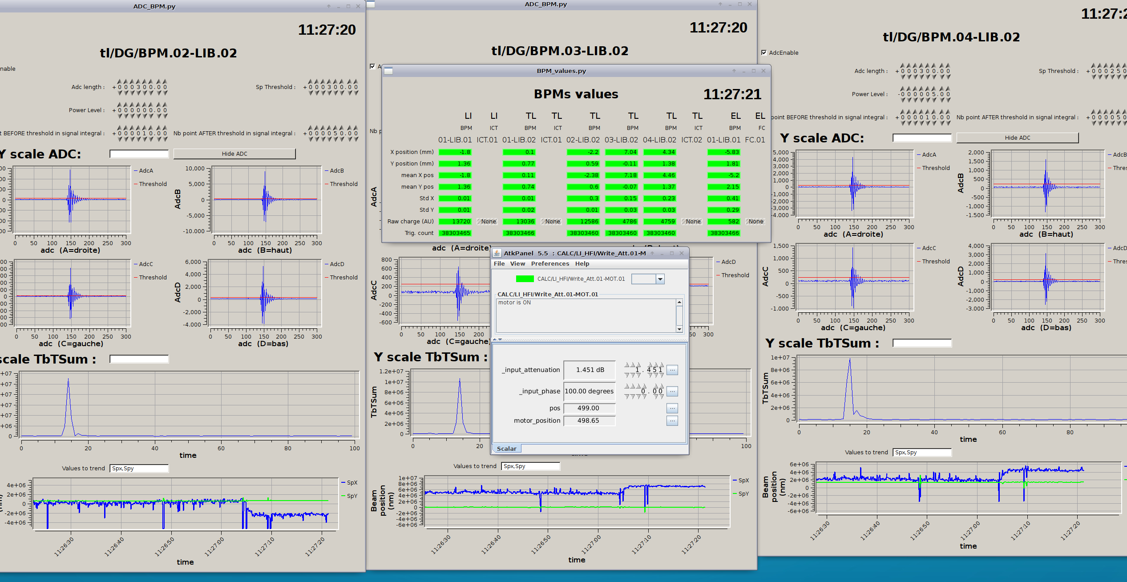Expand the command dropdown in AtkPanel

tap(660, 279)
